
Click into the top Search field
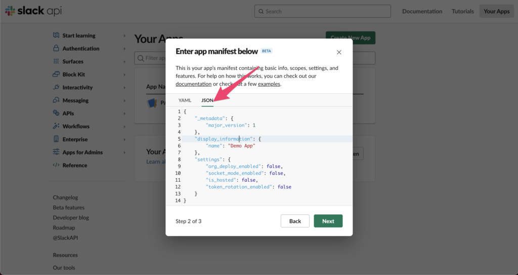point(323,11)
